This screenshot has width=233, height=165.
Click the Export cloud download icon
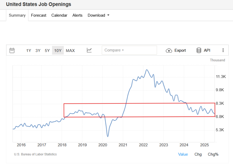(x=169, y=50)
